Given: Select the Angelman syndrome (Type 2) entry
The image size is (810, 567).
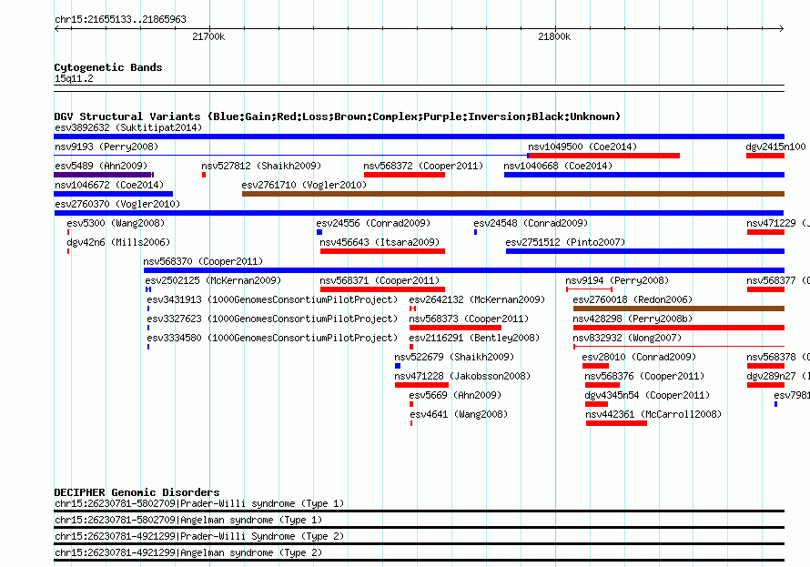Looking at the screenshot, I should pos(188,553).
